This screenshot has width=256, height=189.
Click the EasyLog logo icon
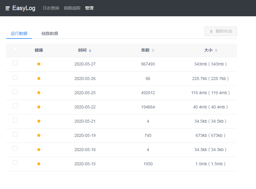[7, 8]
